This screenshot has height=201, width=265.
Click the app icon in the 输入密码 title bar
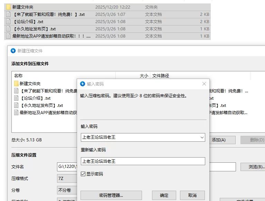tap(83, 84)
